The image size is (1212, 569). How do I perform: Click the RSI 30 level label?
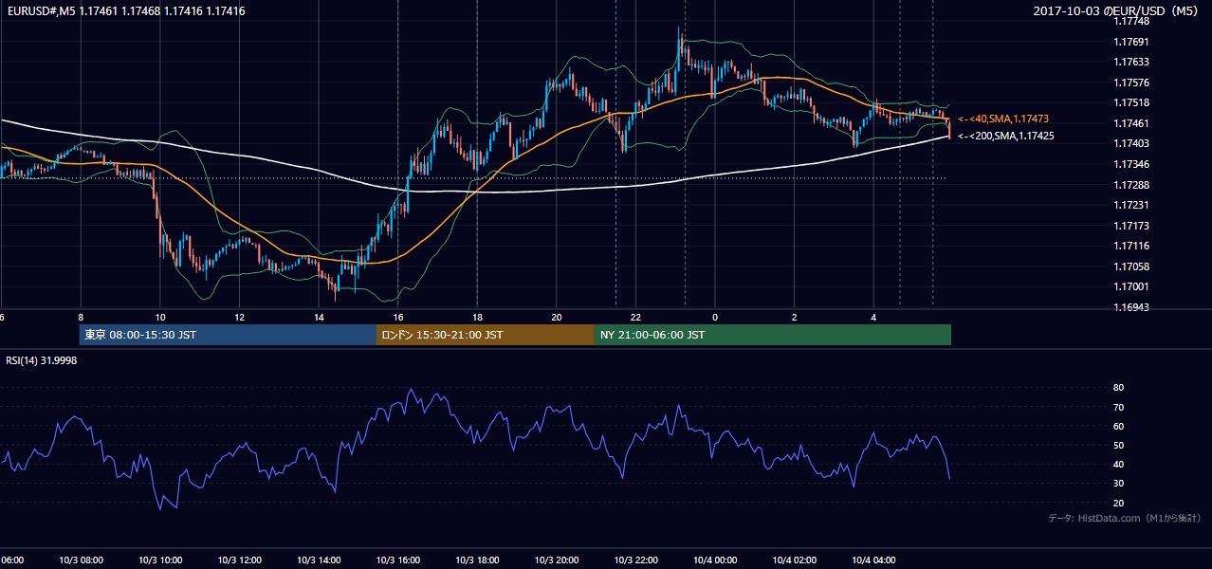click(x=1118, y=483)
